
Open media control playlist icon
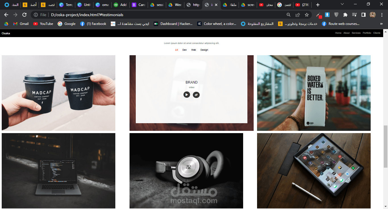(x=354, y=15)
